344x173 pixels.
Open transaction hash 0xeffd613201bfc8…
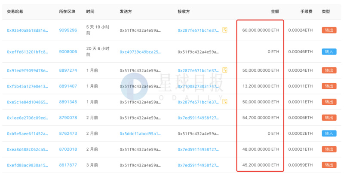coord(28,52)
